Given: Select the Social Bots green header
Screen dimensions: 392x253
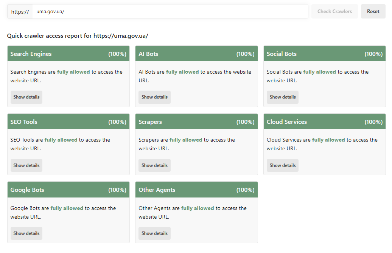Looking at the screenshot, I should pyautogui.click(x=324, y=54).
